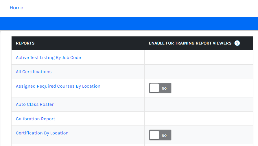
Task: Click empty enable cell for Auto Class Roster
Action: [x=198, y=104]
